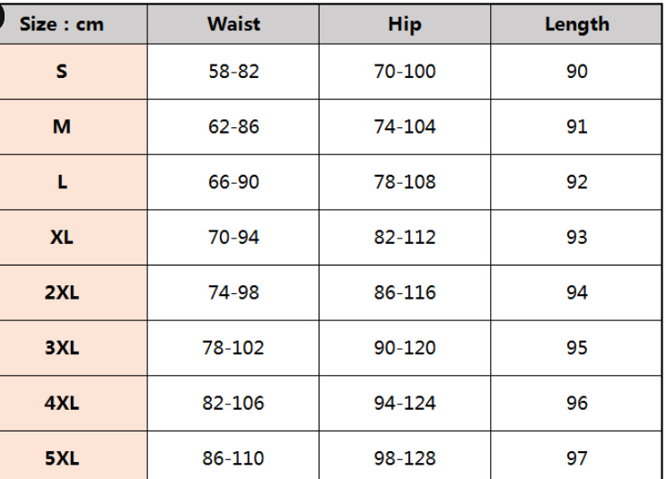This screenshot has width=666, height=479.
Task: Click the waist cell showing 70-94
Action: 233,238
